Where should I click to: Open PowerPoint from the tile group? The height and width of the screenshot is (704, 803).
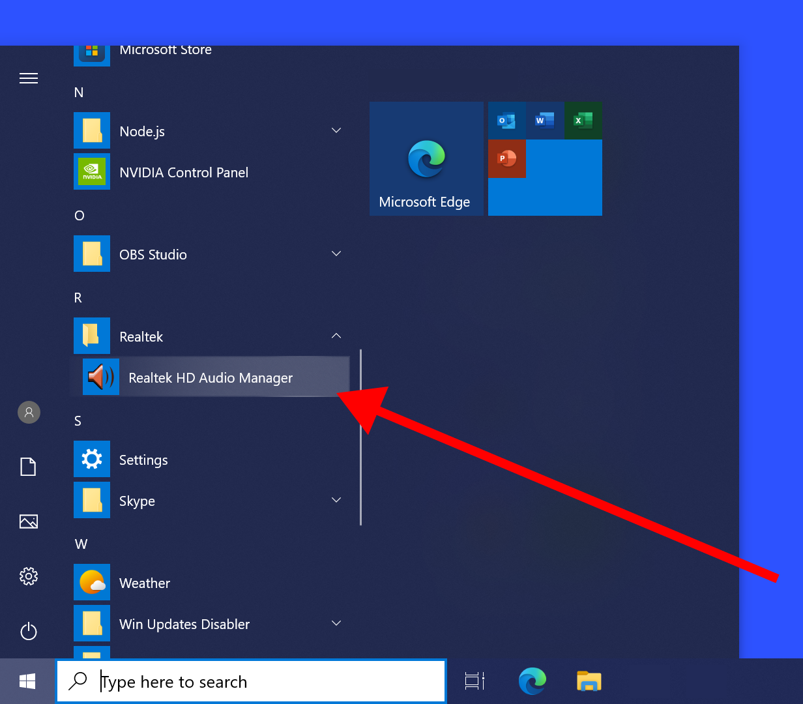coord(507,158)
